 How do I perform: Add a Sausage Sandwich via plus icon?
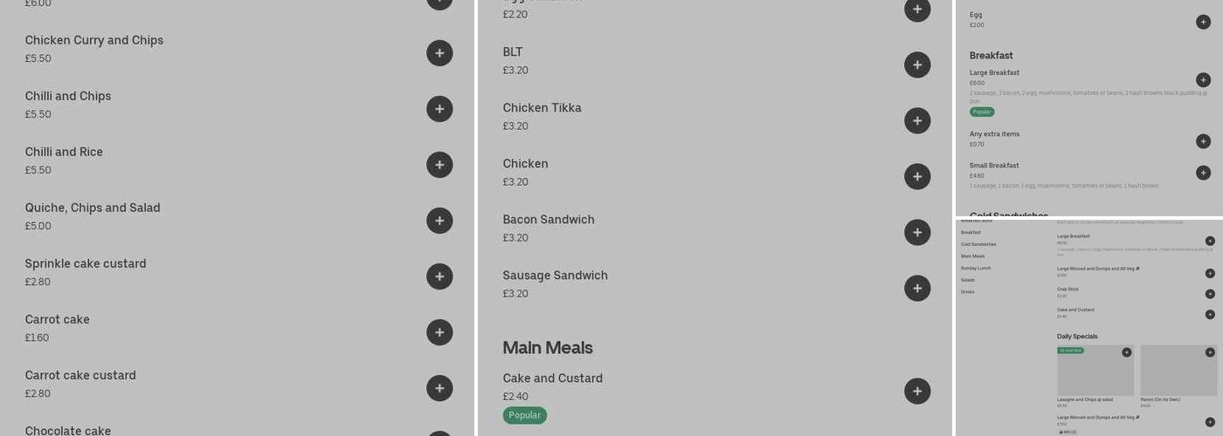(916, 288)
